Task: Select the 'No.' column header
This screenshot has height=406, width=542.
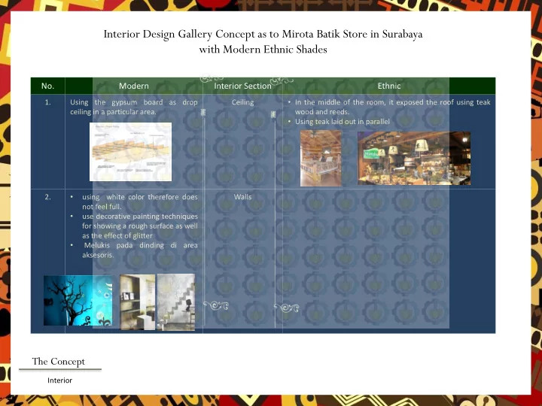Action: [47, 86]
